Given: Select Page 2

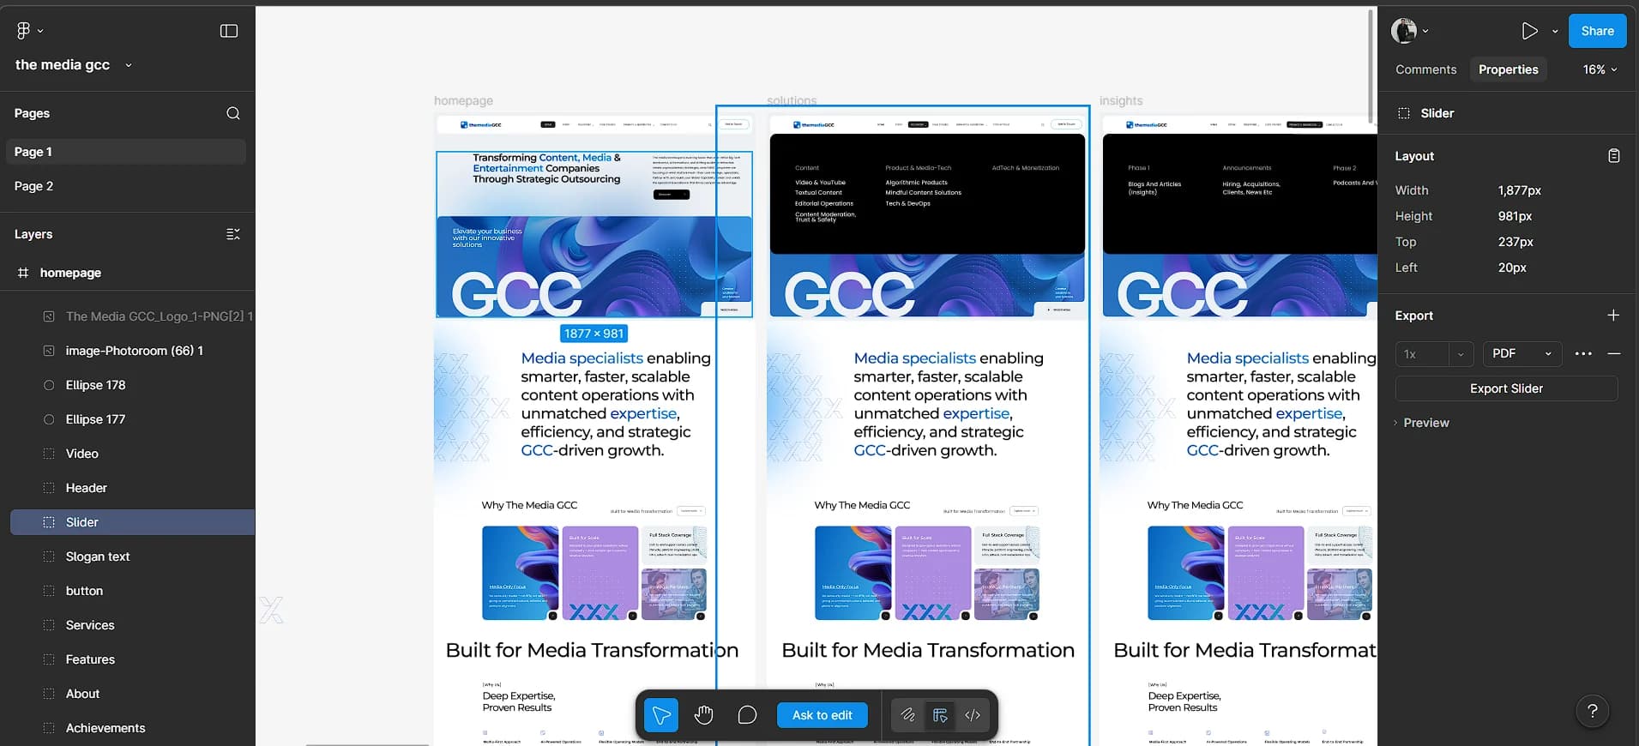Looking at the screenshot, I should point(126,186).
